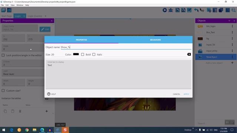237x133 pixels.
Task: Copy instance variables icon
Action: click(5, 111)
